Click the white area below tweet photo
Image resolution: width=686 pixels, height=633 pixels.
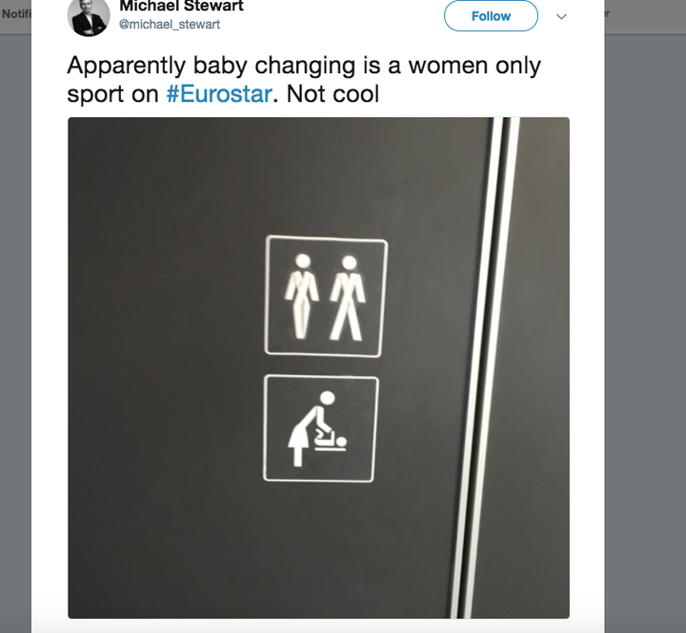[x=318, y=626]
